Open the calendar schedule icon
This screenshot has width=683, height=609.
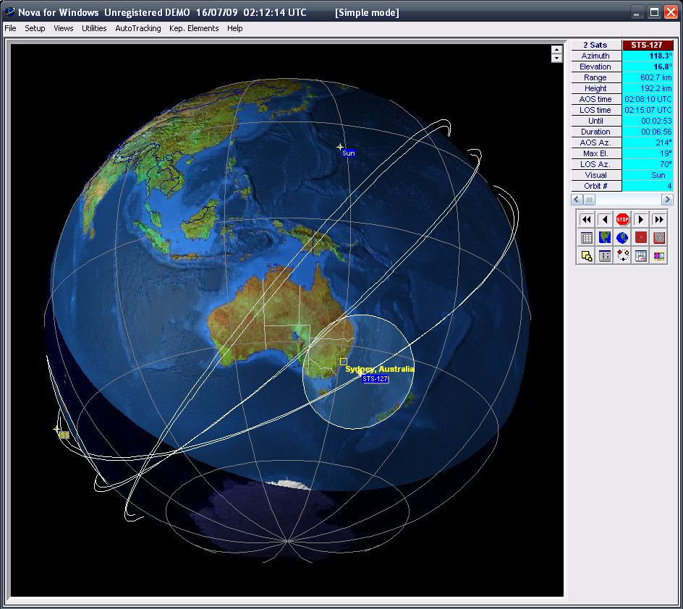tap(641, 256)
